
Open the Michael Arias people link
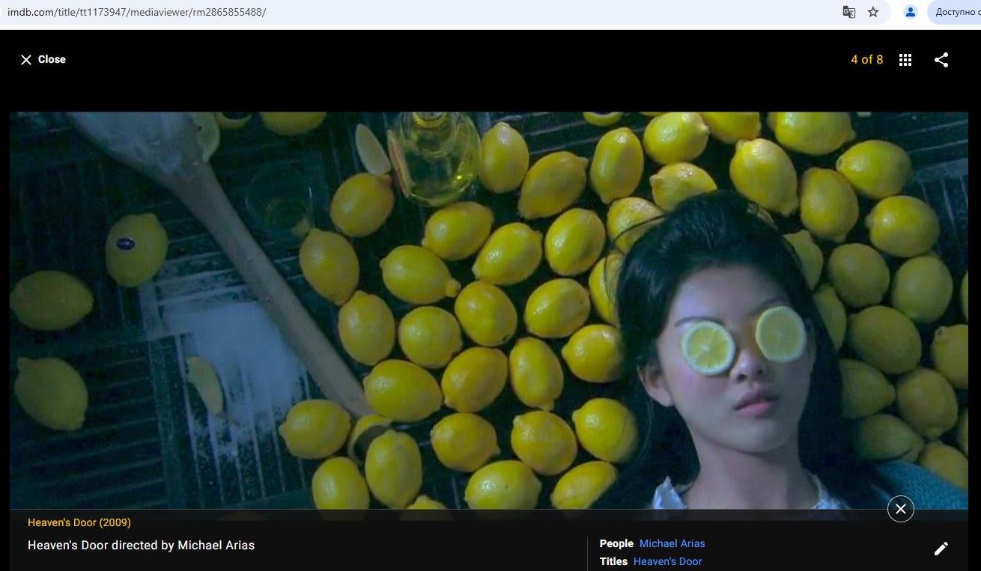(672, 543)
